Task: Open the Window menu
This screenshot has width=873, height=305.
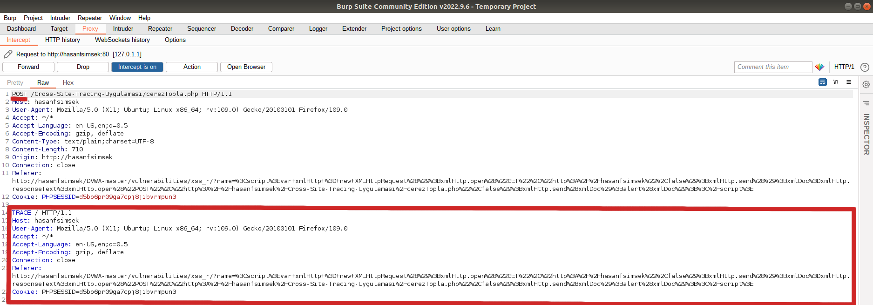Action: tap(120, 18)
